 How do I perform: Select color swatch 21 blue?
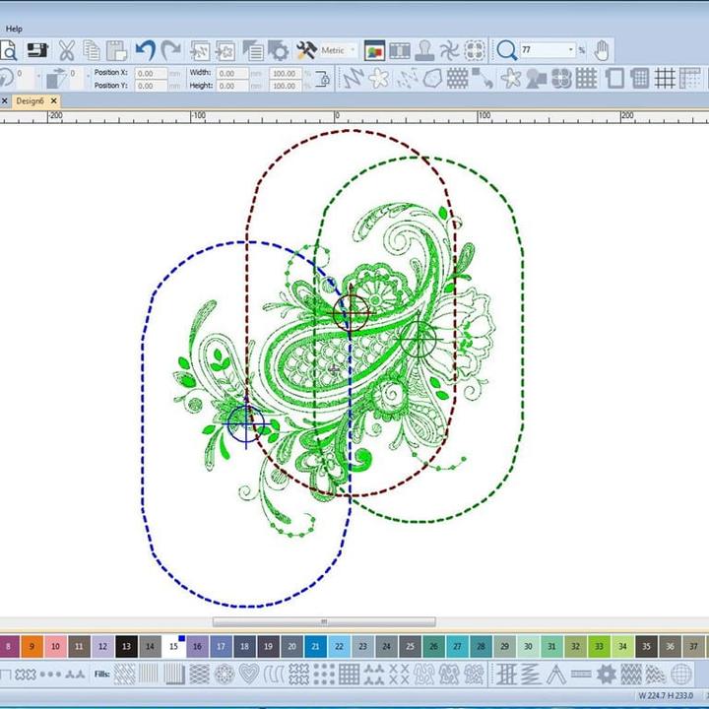(x=316, y=646)
